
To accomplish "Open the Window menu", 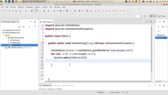I will click(57, 7).
